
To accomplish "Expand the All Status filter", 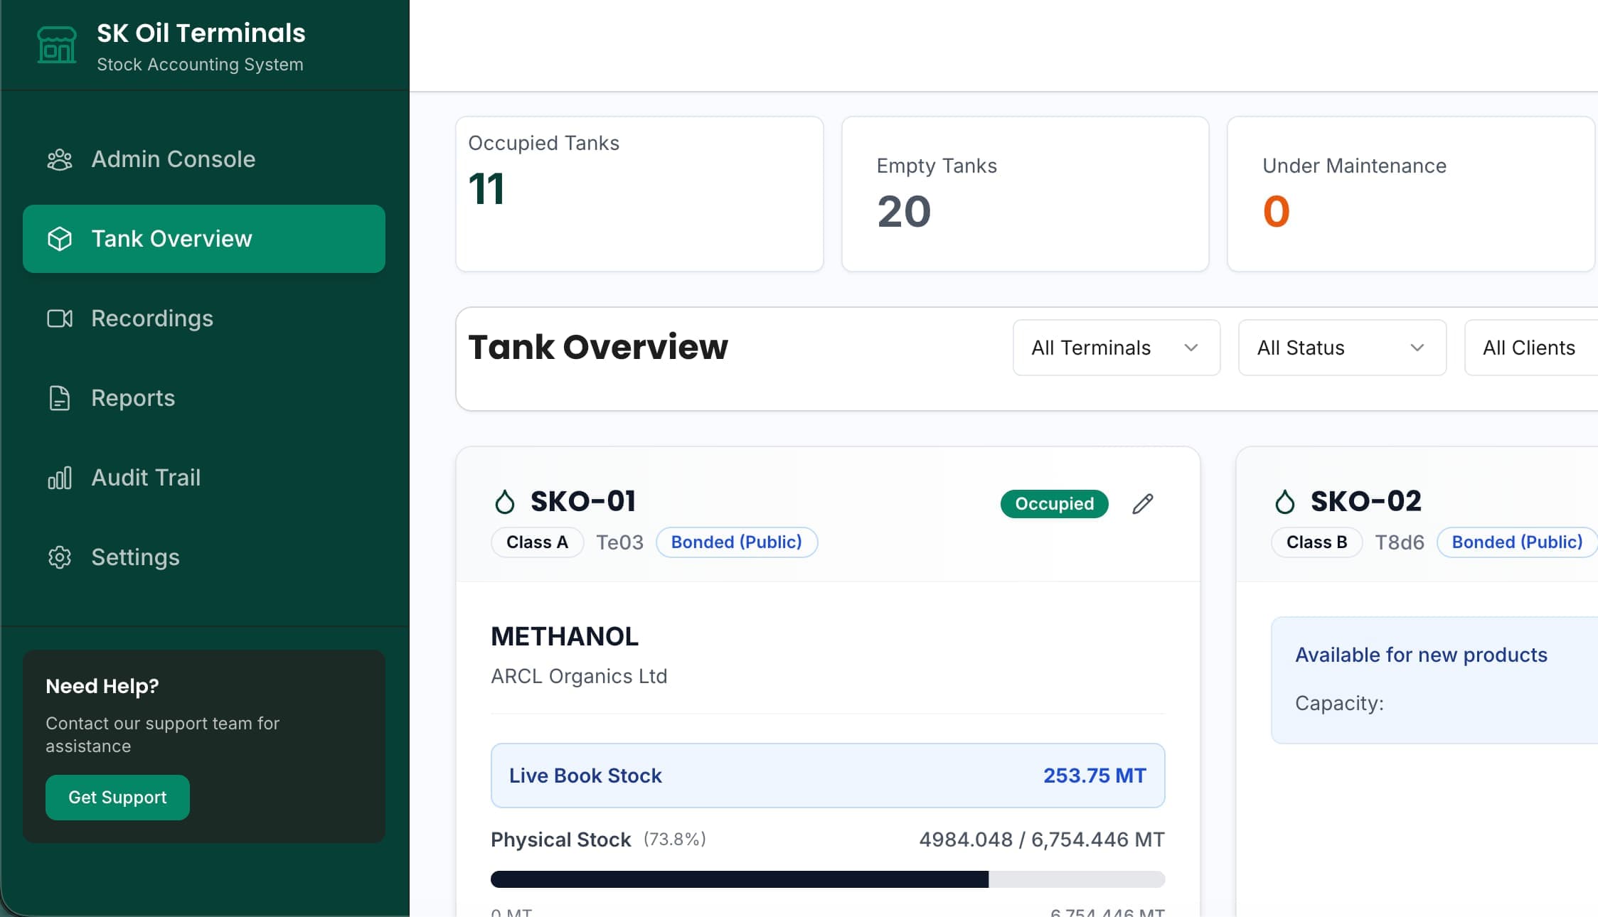I will (x=1341, y=348).
